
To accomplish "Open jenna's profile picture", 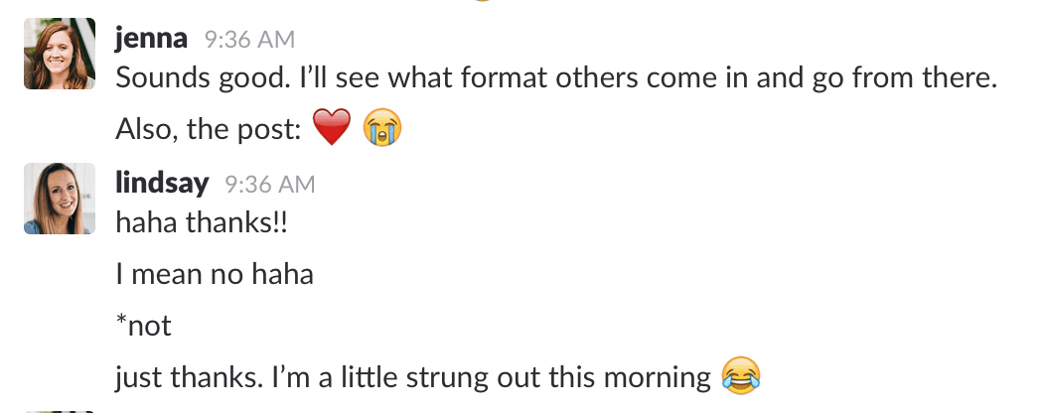I will [x=60, y=54].
